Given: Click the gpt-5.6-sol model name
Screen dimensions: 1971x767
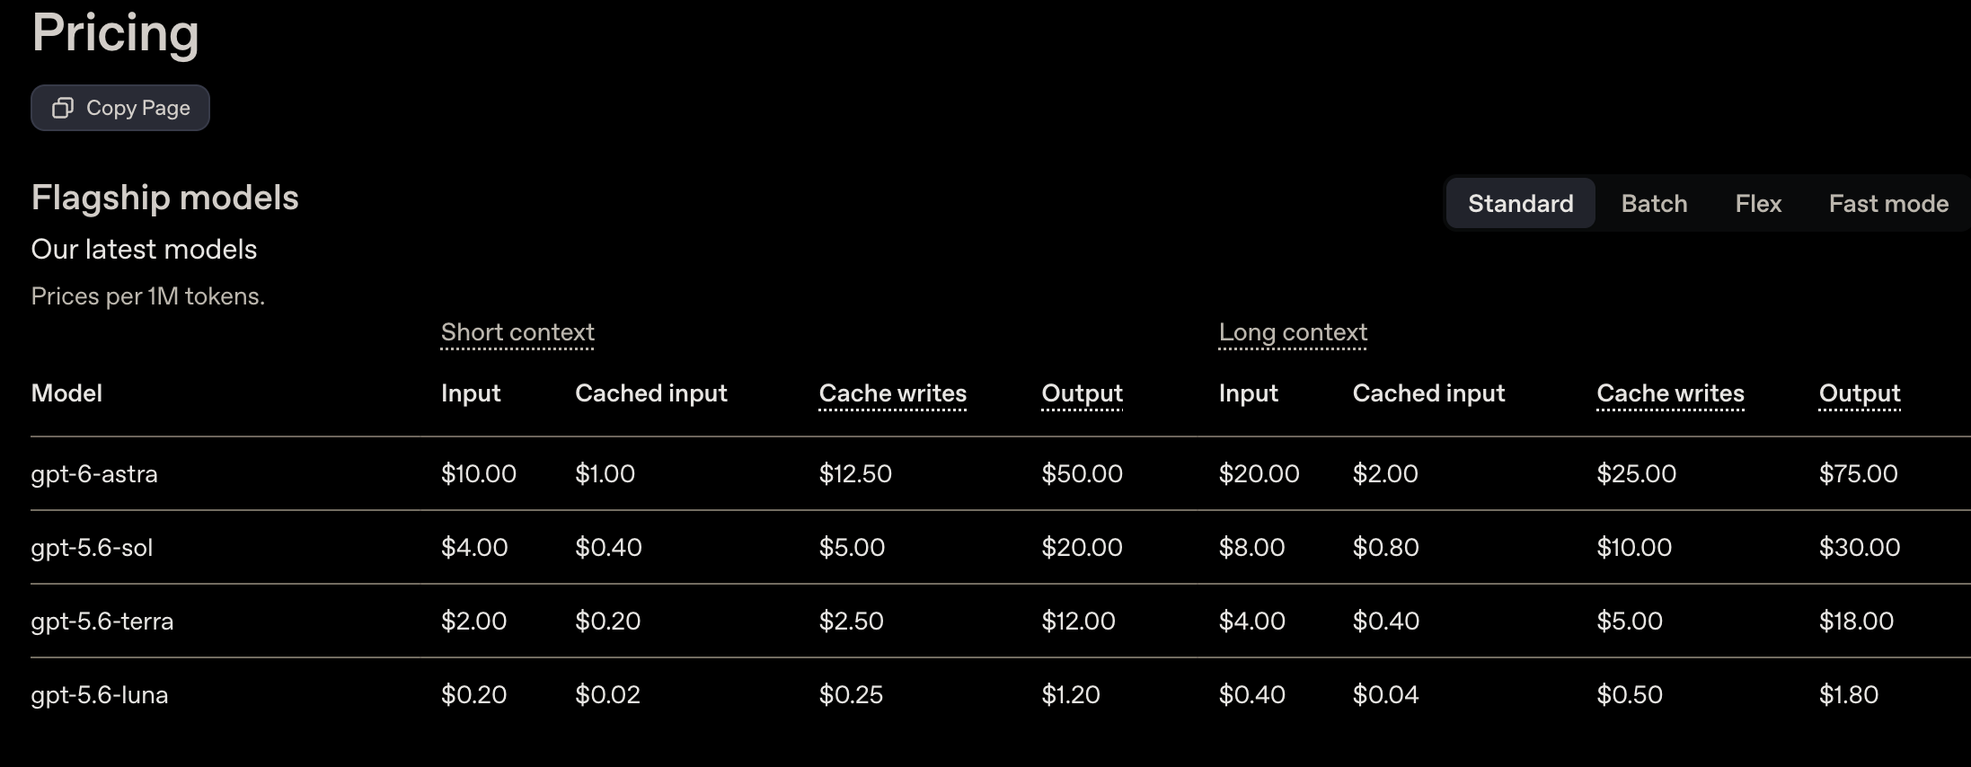Looking at the screenshot, I should 92,548.
